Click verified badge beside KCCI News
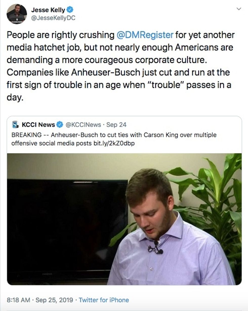This screenshot has width=248, height=311. 60,125
